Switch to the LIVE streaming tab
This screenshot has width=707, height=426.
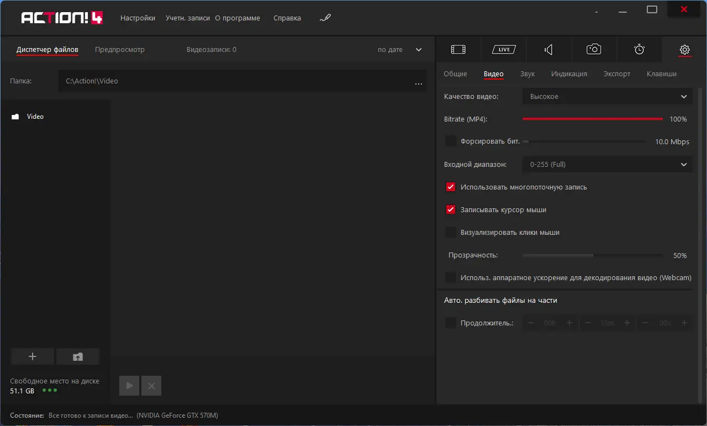pyautogui.click(x=504, y=50)
